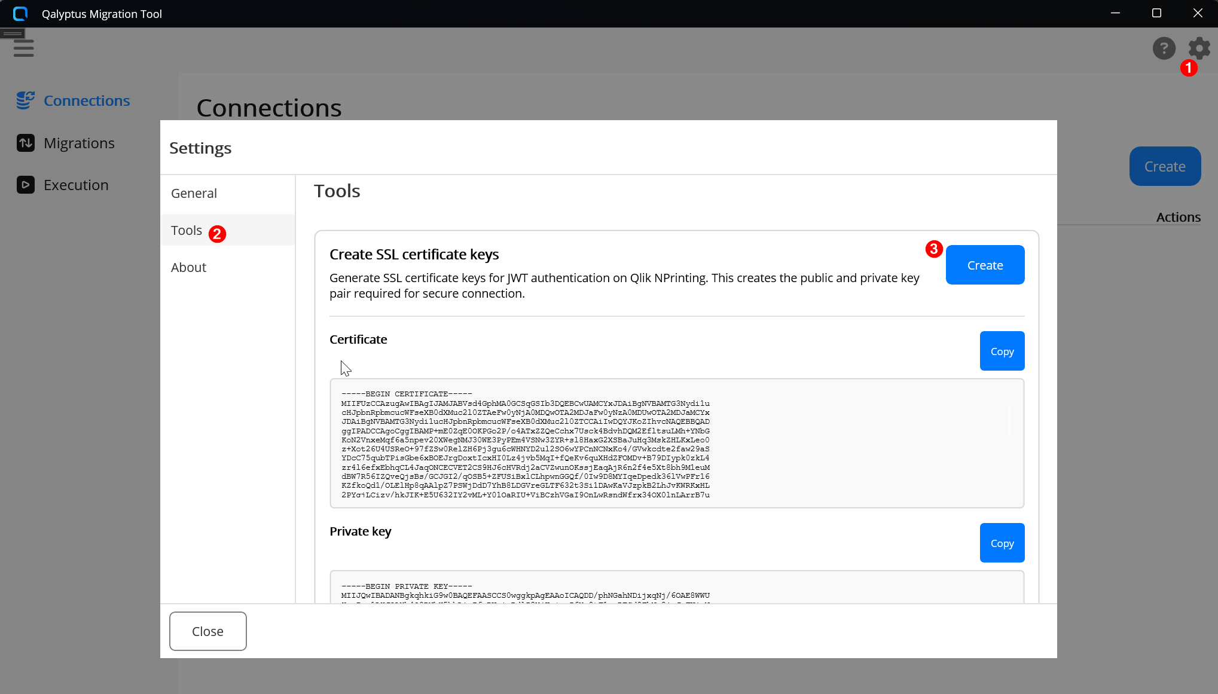Create SSL certificate keys for JWT authentication
The width and height of the screenshot is (1218, 694).
[984, 265]
